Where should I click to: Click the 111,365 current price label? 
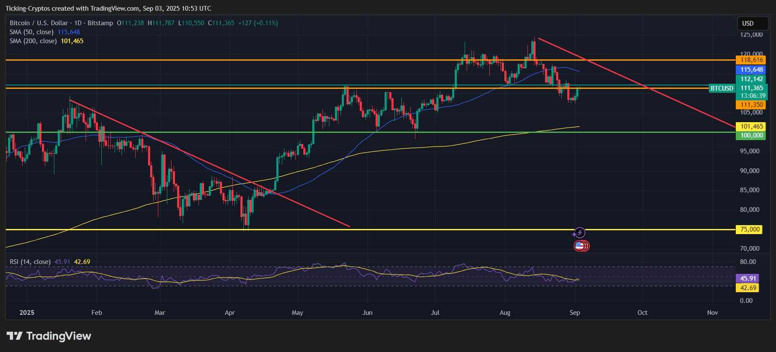point(752,88)
